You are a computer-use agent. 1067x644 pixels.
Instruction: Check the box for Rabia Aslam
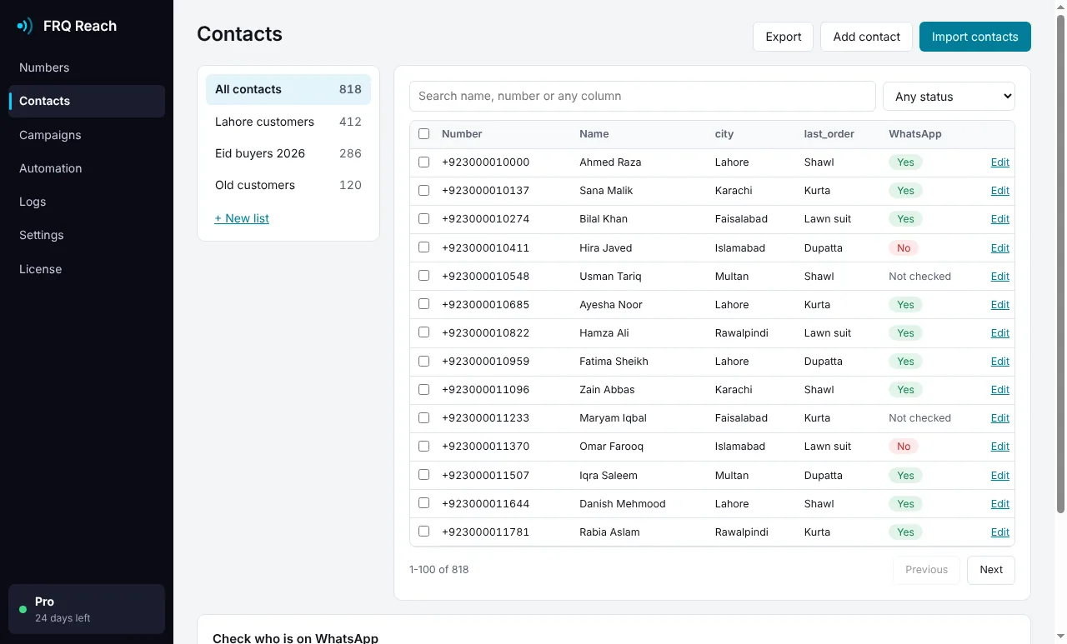pos(423,532)
